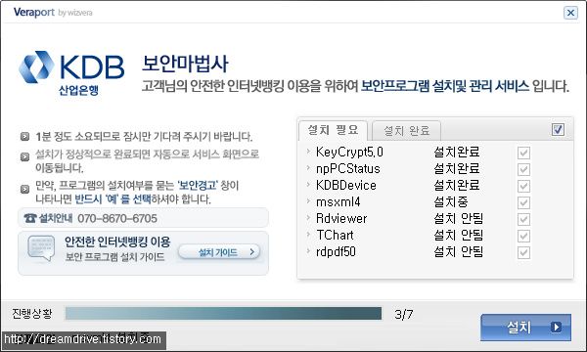Select the npPCStatus program name
The height and width of the screenshot is (352, 587).
tap(347, 169)
